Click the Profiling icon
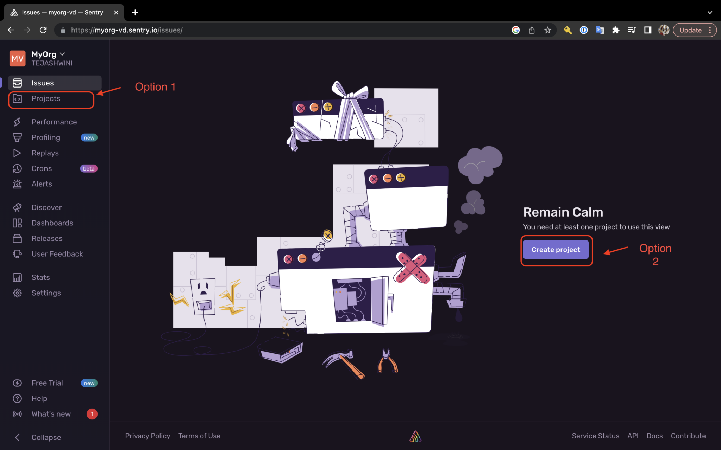Image resolution: width=721 pixels, height=450 pixels. (17, 137)
